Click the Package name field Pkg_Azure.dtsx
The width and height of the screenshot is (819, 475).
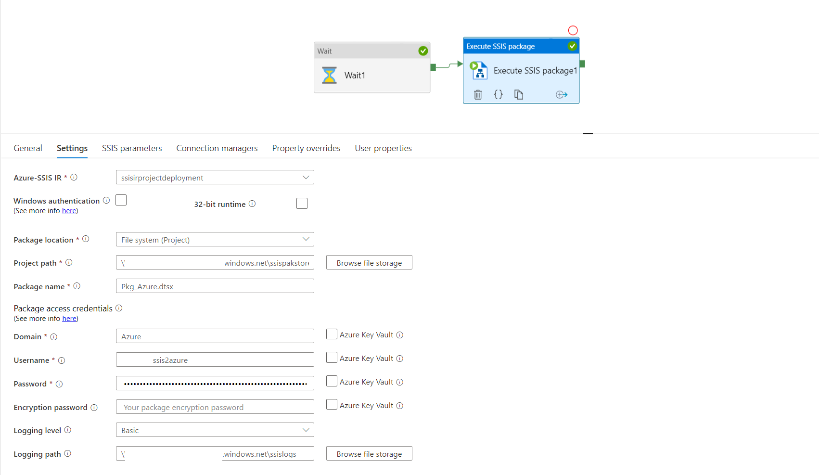point(215,286)
